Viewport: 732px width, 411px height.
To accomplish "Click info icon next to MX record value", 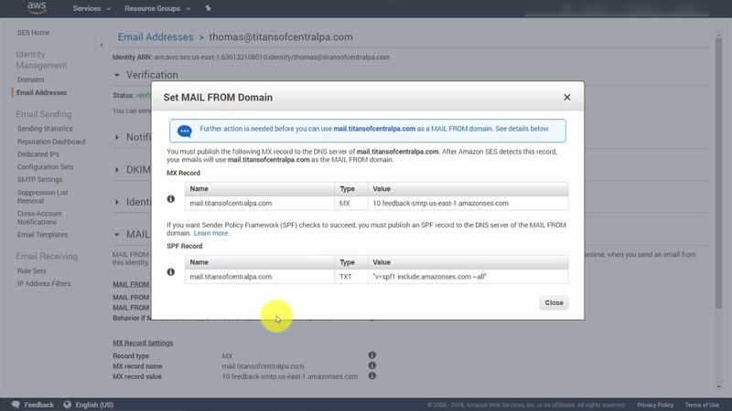I will [372, 376].
